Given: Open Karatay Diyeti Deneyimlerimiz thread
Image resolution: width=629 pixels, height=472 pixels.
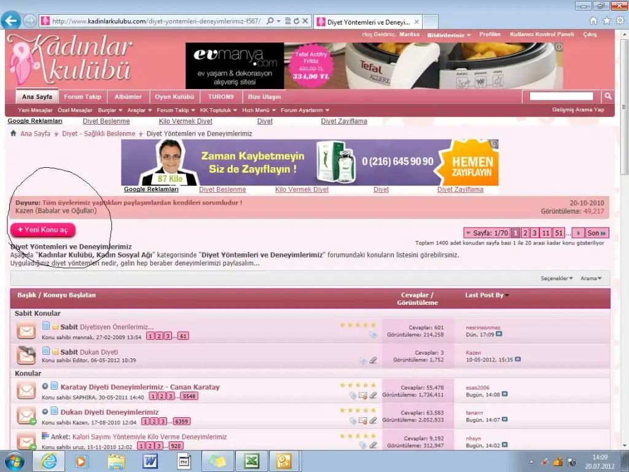Looking at the screenshot, I should tap(140, 387).
